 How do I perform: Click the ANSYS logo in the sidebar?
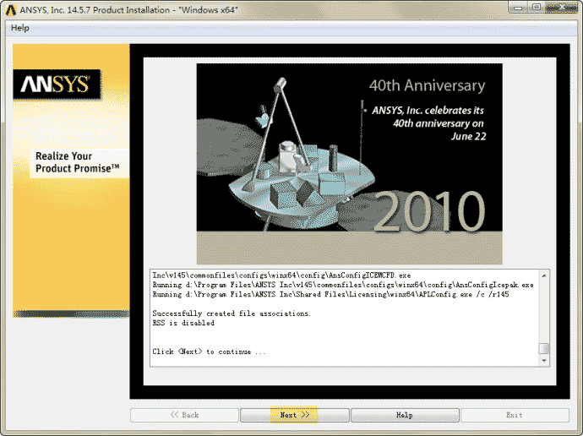[57, 84]
